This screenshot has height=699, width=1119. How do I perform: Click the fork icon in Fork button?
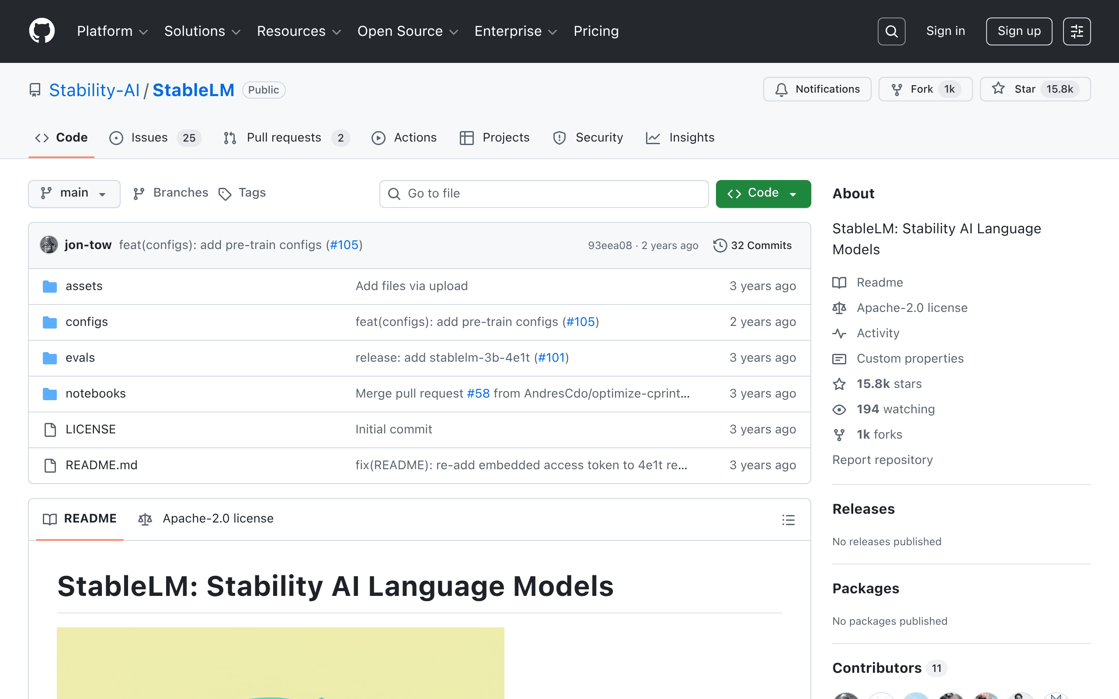point(897,89)
